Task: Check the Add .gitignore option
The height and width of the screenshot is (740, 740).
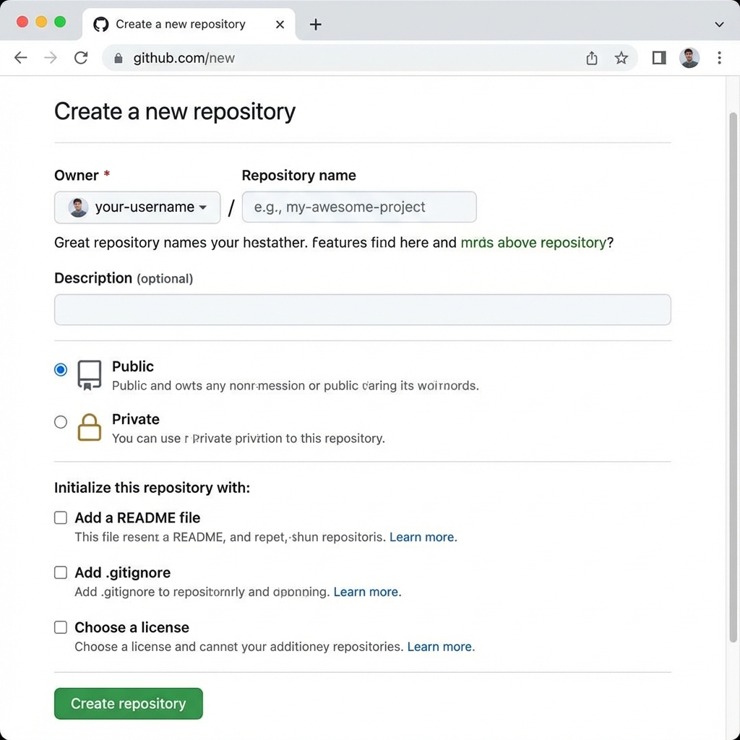Action: coord(61,572)
